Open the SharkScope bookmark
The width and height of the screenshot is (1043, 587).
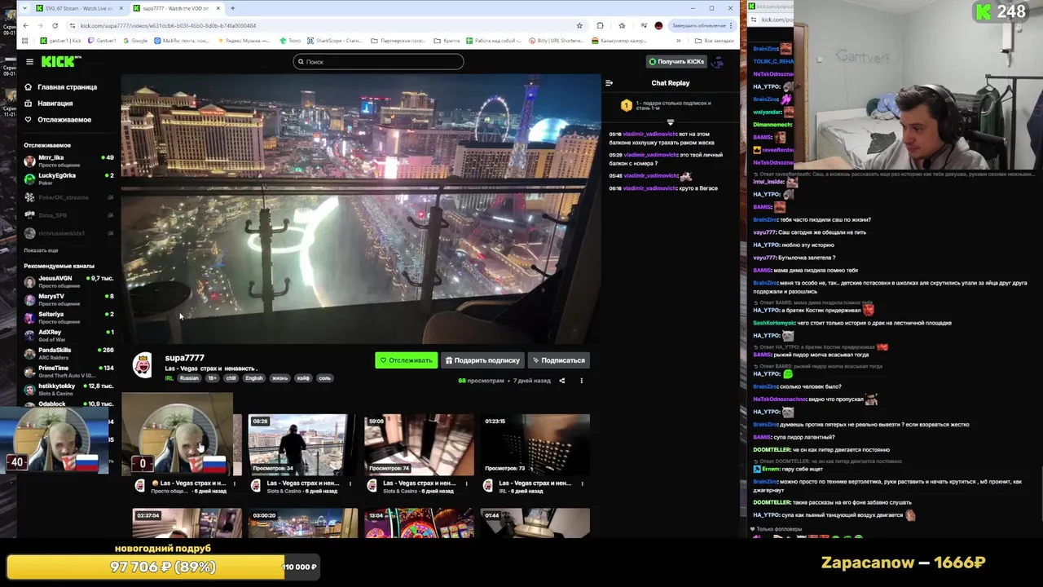[334, 40]
